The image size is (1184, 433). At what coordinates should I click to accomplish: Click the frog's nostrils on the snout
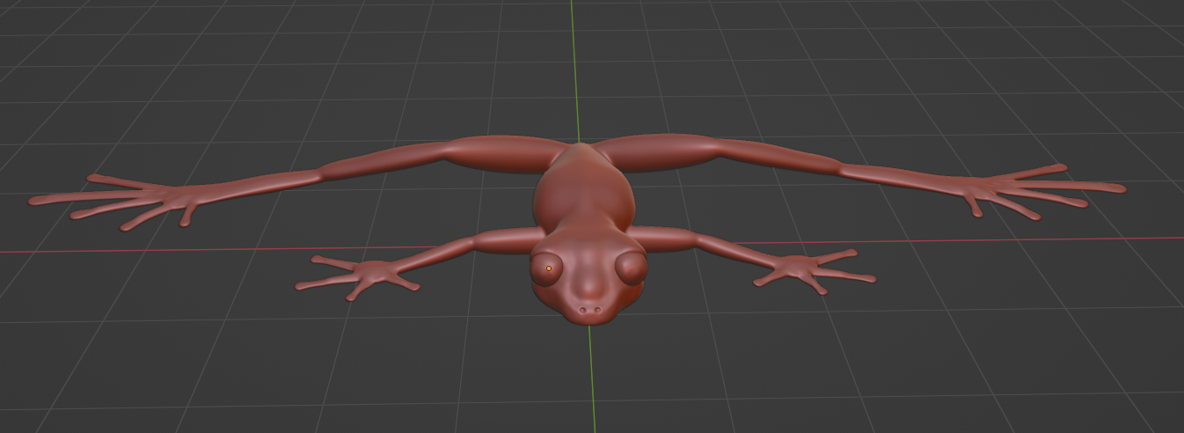coord(590,310)
